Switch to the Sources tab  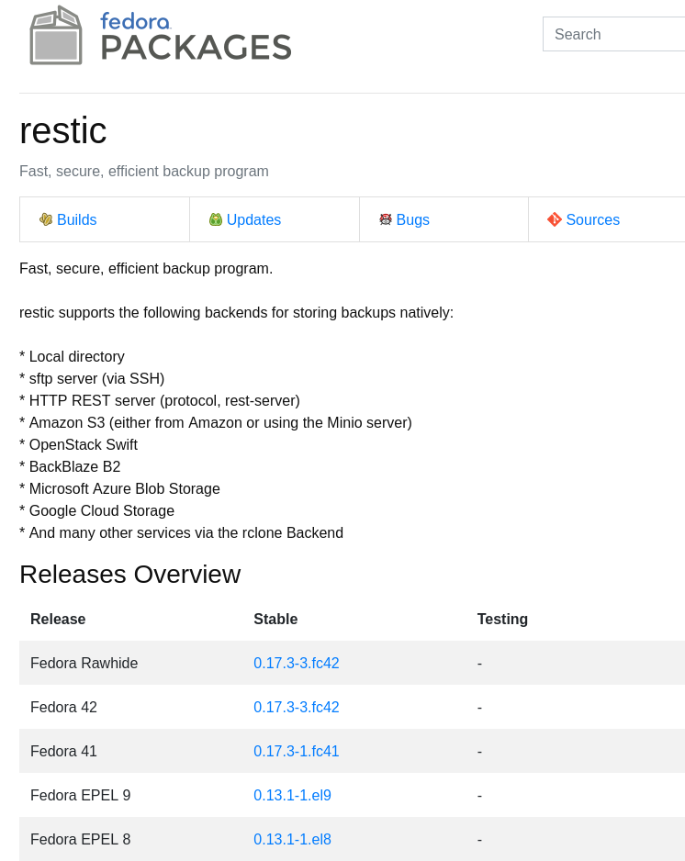coord(592,219)
